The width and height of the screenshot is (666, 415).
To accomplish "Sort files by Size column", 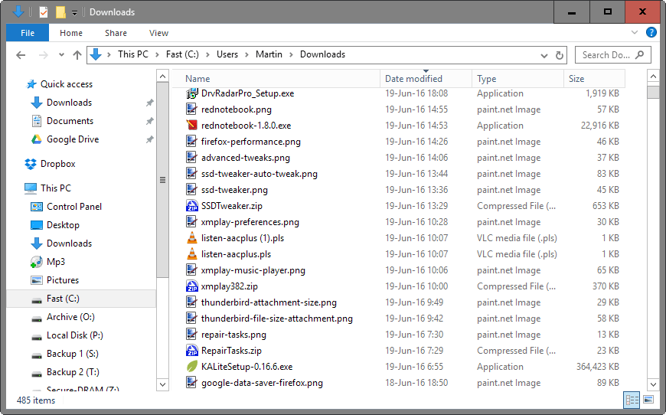I will pyautogui.click(x=595, y=79).
